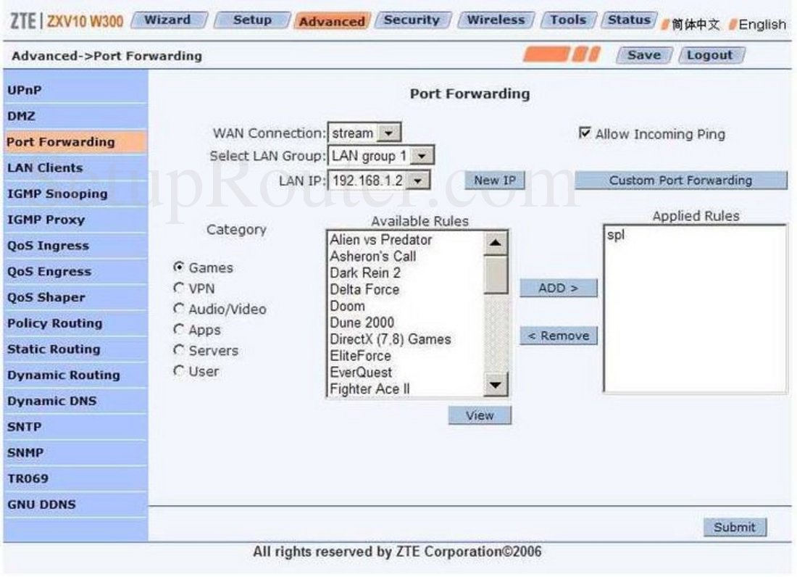Open LAN Clients page
Viewport: 797px width, 577px height.
point(75,168)
